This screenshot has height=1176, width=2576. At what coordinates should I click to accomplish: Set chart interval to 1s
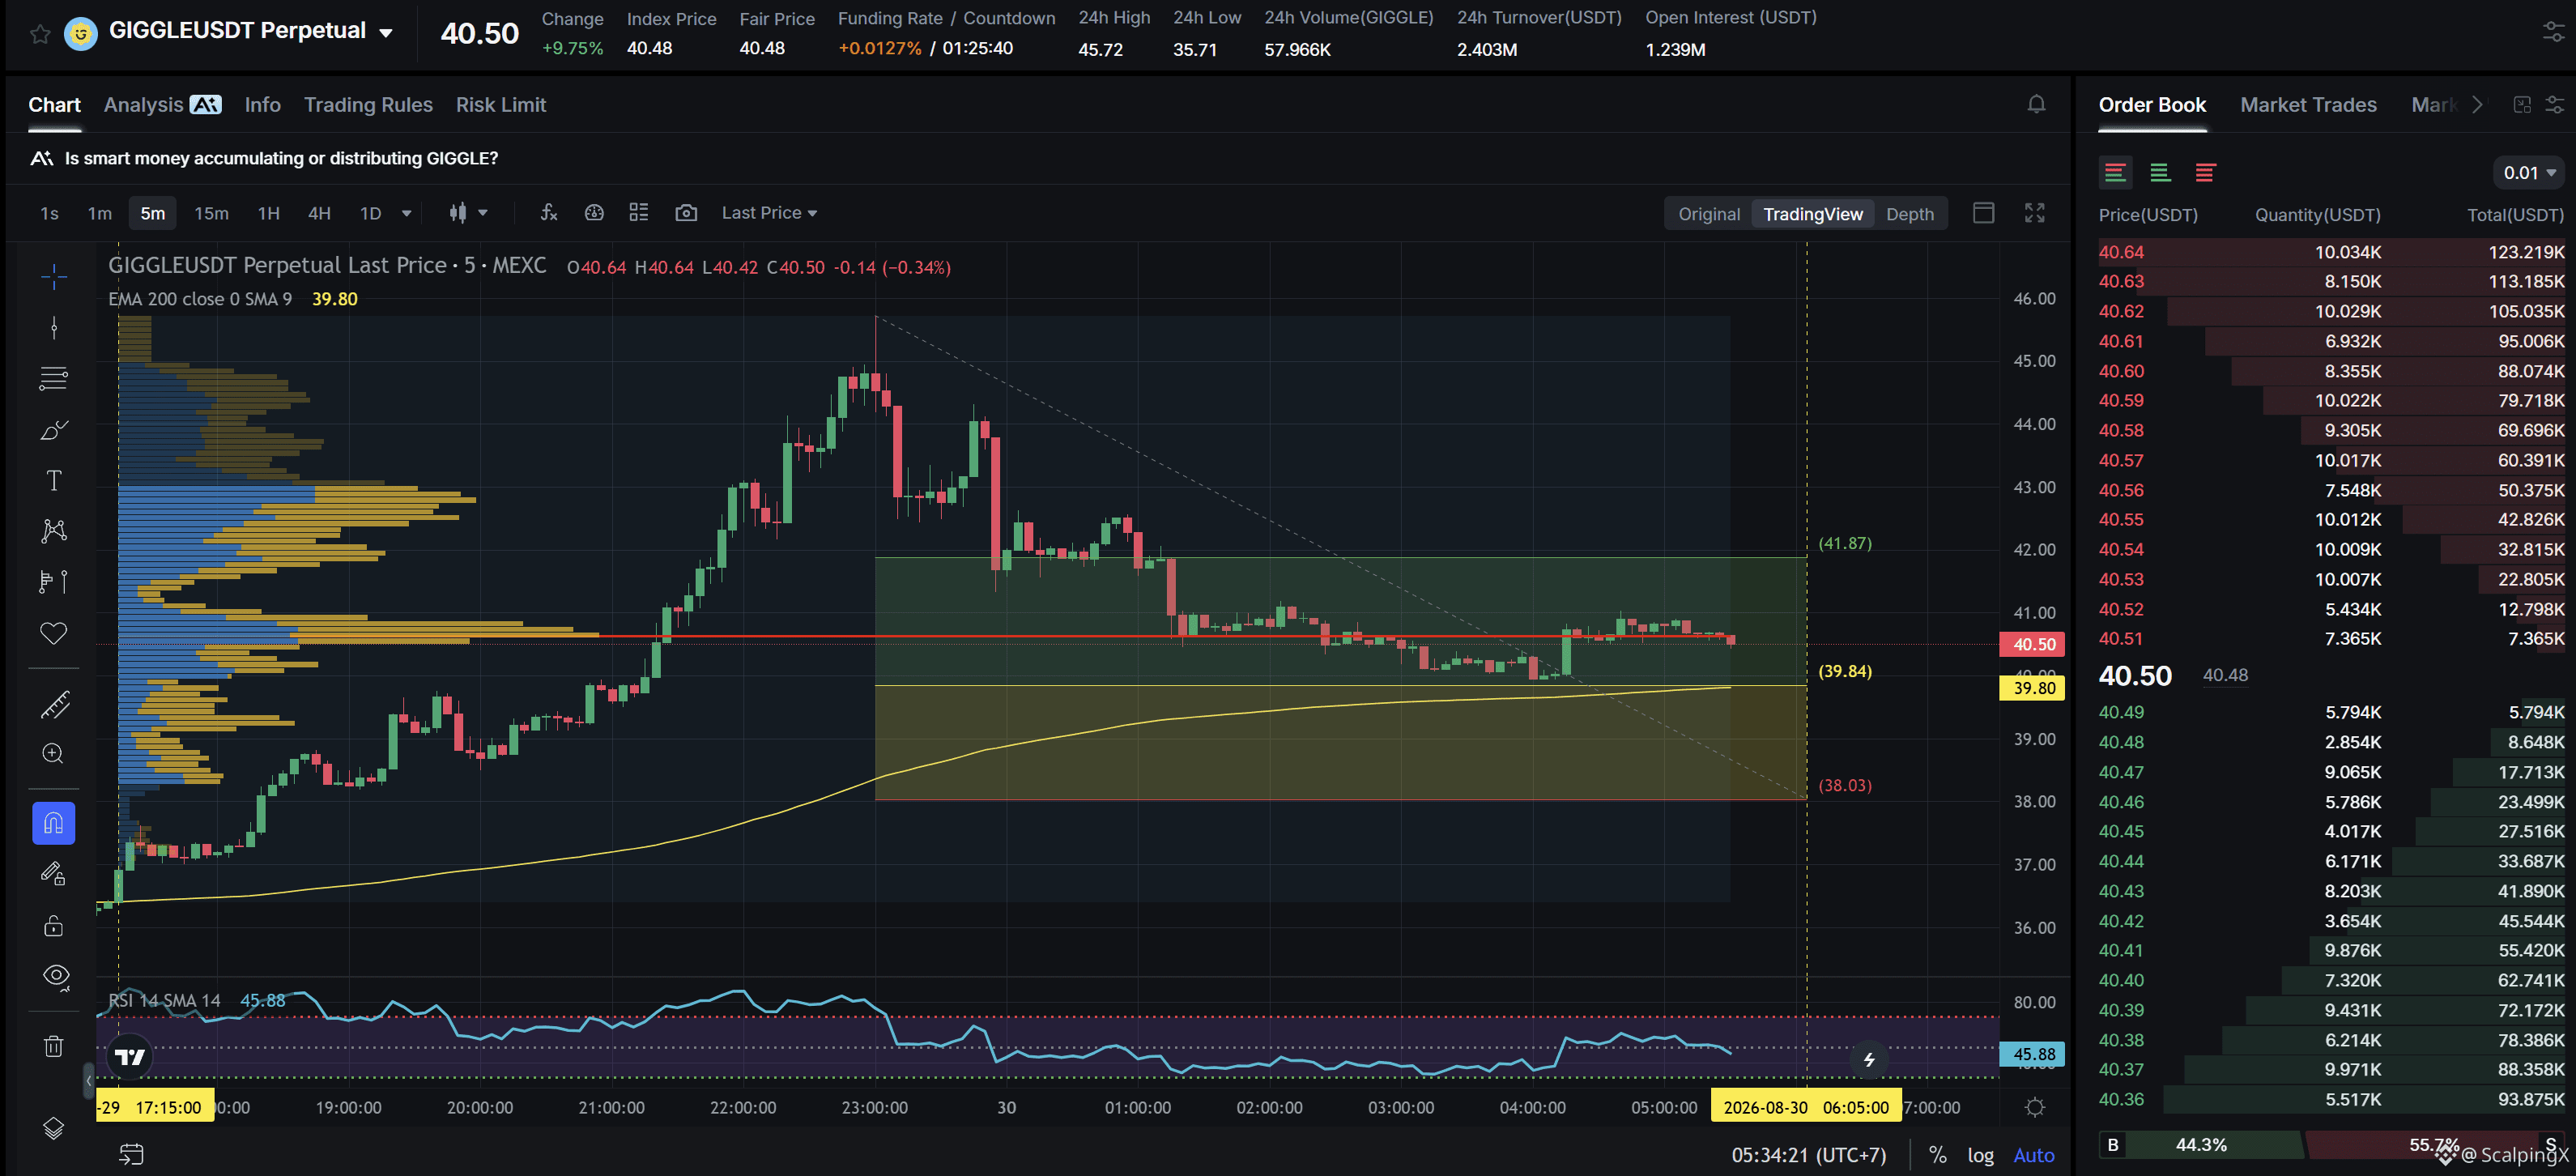coord(49,213)
